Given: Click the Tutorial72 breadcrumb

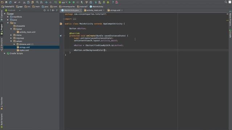Looking at the screenshot, I should pyautogui.click(x=8, y=6).
